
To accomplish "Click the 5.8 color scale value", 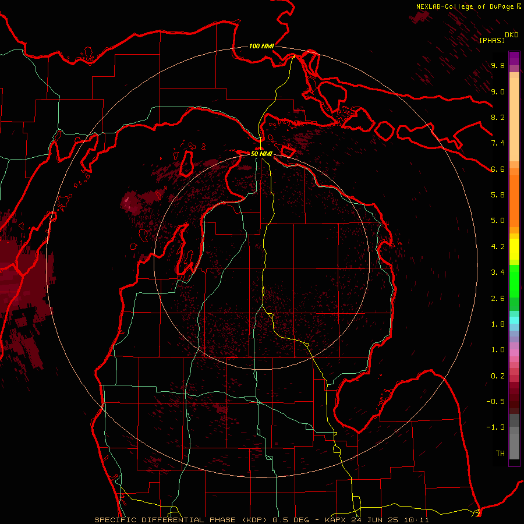I will click(498, 194).
